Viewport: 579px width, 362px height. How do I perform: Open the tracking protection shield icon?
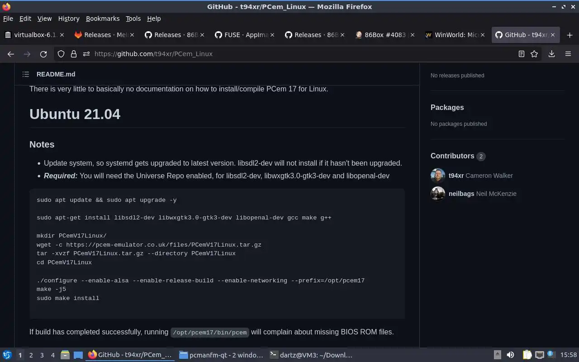tap(61, 54)
